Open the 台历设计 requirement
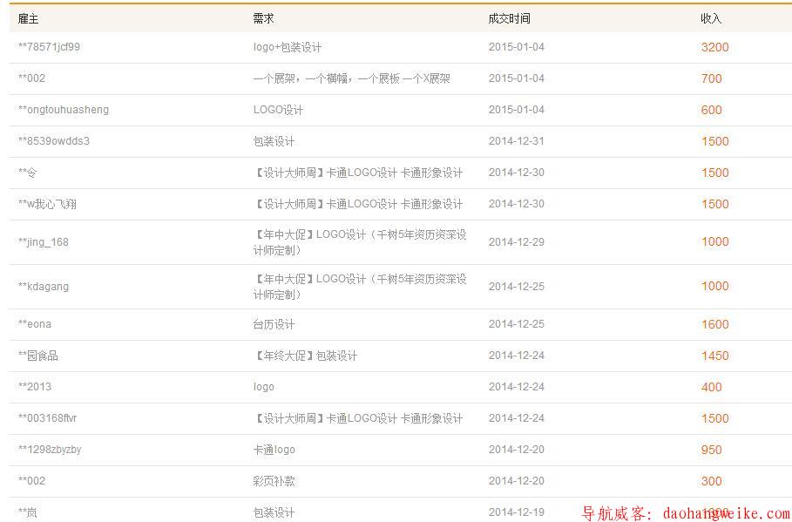 tap(274, 324)
